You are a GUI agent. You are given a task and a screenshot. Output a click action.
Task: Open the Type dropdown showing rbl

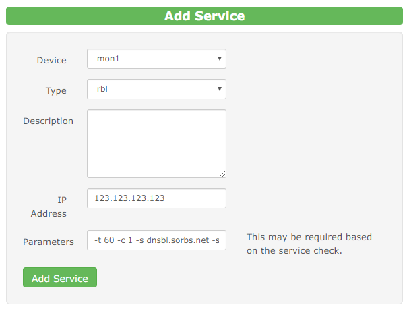[156, 89]
